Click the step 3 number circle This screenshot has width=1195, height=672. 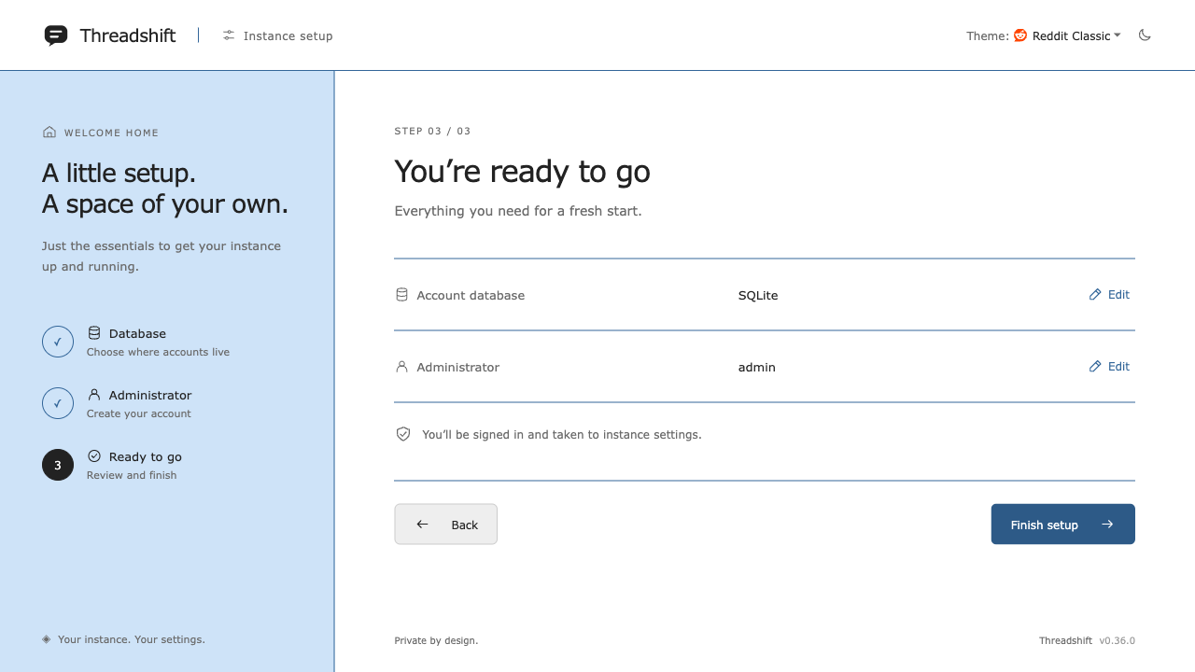coord(58,465)
